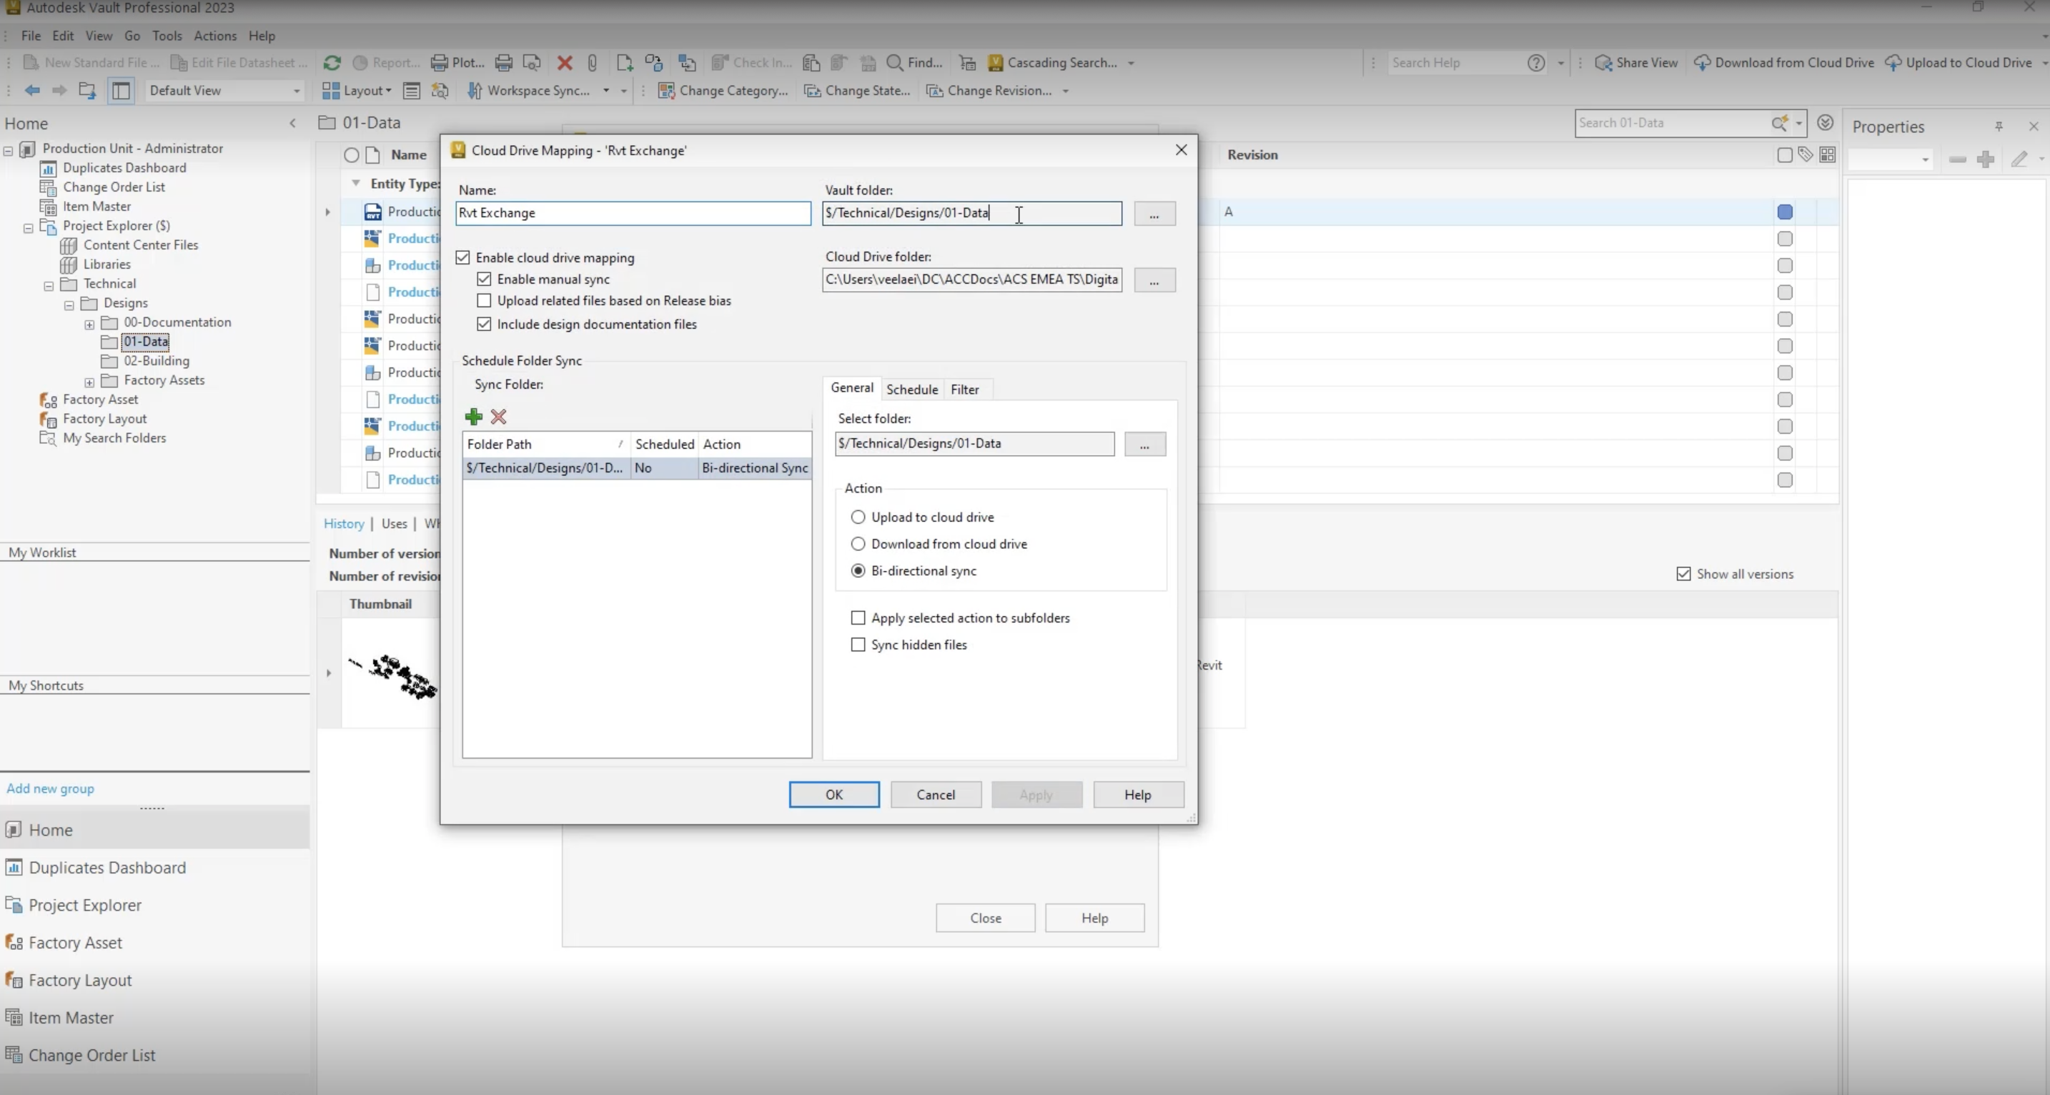This screenshot has width=2050, height=1095.
Task: Click the Refresh toolbar icon
Action: 332,63
